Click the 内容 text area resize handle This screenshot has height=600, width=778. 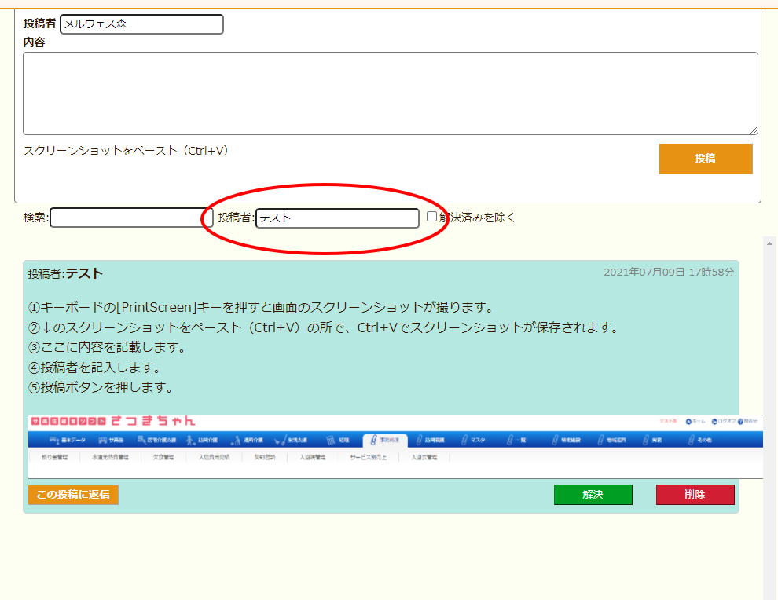point(754,130)
